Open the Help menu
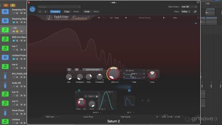 tap(175, 18)
